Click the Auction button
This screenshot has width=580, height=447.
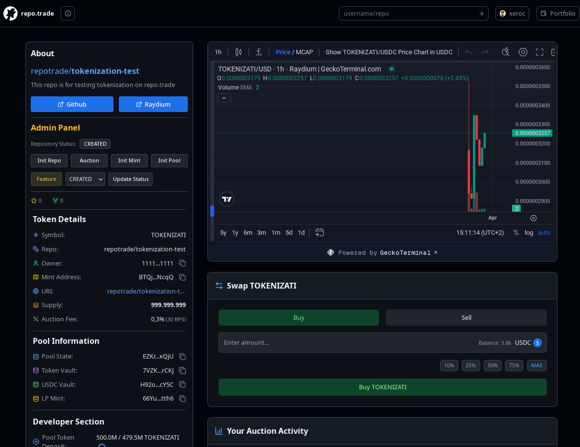(89, 160)
